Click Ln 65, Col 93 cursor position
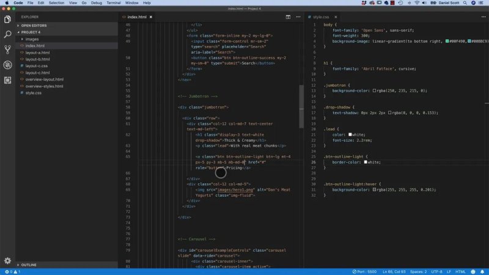The image size is (489, 275). point(394,272)
